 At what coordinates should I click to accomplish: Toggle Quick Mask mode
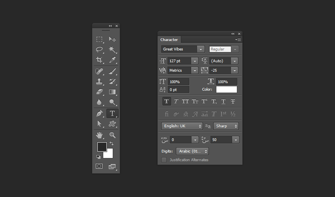tap(99, 166)
